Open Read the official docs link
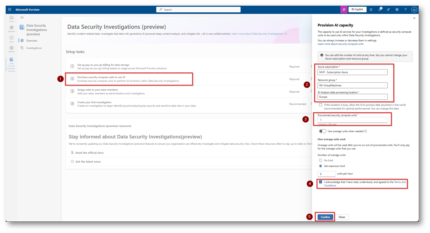Viewport: 430px width, 233px height. 90,153
